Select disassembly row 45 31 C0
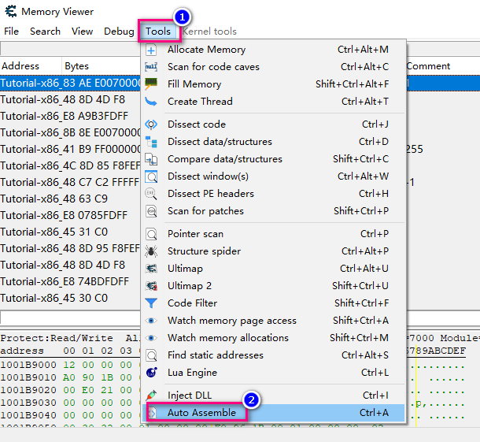The height and width of the screenshot is (442, 480). coord(70,232)
